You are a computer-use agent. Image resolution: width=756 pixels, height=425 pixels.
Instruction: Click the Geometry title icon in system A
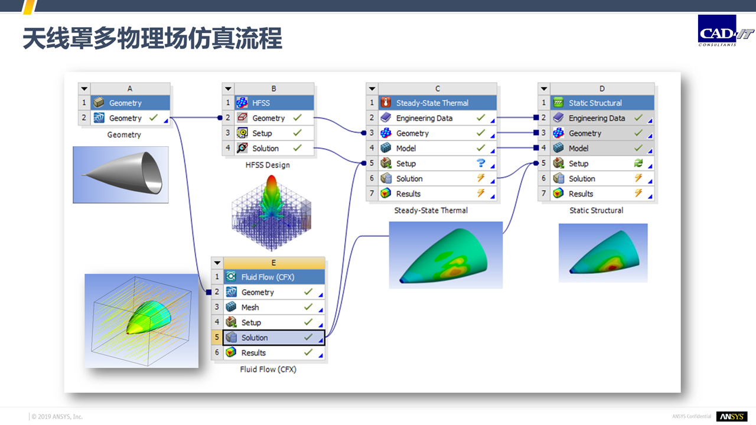pyautogui.click(x=99, y=103)
